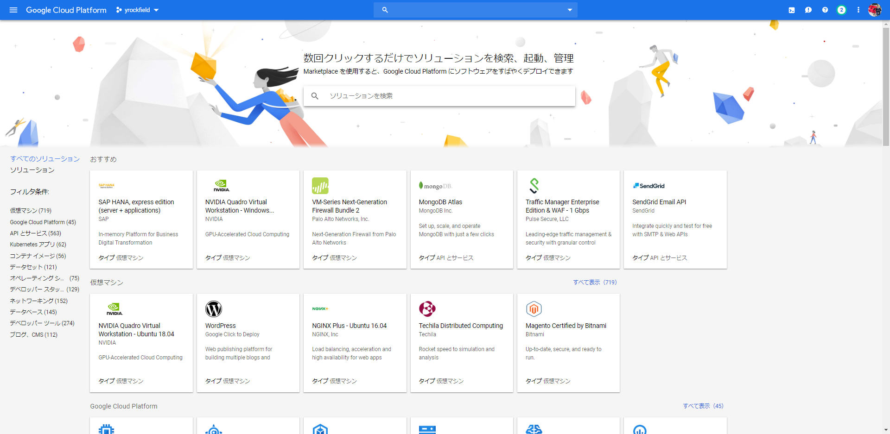Click the Pulse Secure Traffic Manager icon
This screenshot has width=890, height=434.
pyautogui.click(x=534, y=186)
